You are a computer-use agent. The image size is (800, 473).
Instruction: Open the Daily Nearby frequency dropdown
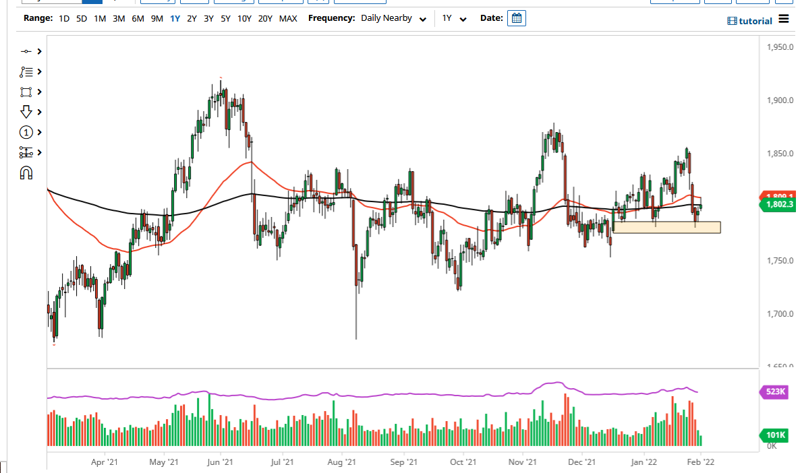393,18
